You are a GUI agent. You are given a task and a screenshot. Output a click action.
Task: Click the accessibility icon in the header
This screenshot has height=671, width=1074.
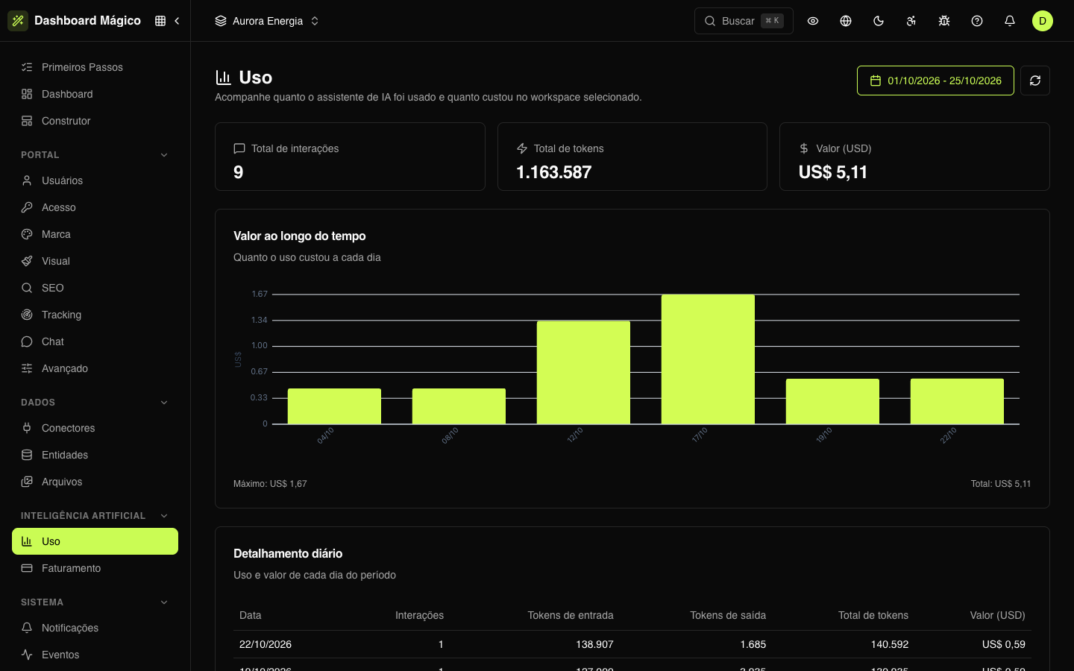click(x=911, y=21)
